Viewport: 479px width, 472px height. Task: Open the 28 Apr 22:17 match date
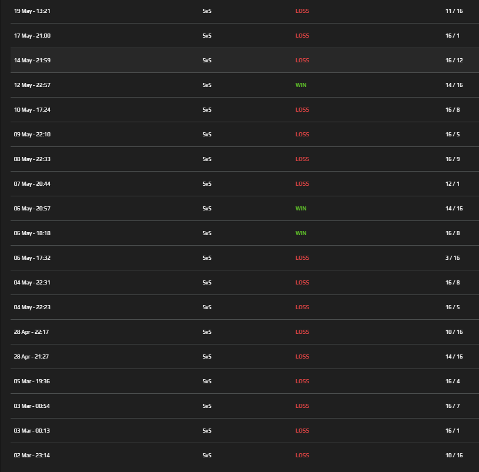[32, 332]
